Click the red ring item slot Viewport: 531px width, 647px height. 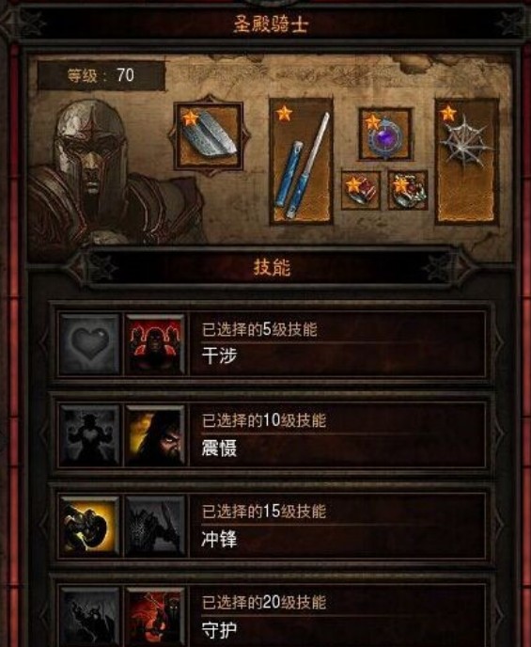pyautogui.click(x=361, y=190)
